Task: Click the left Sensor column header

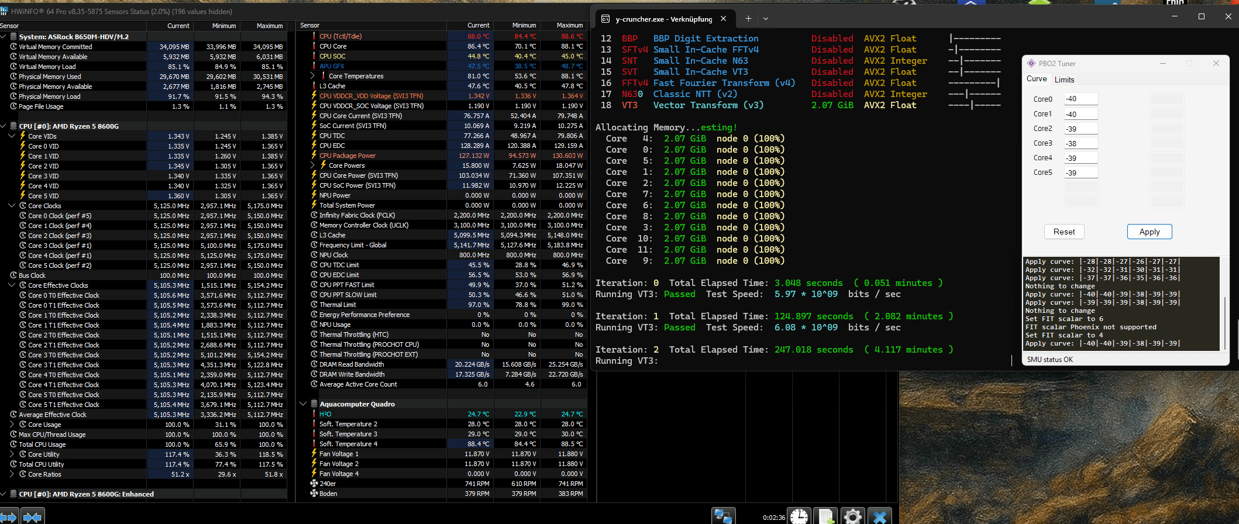Action: (x=73, y=26)
